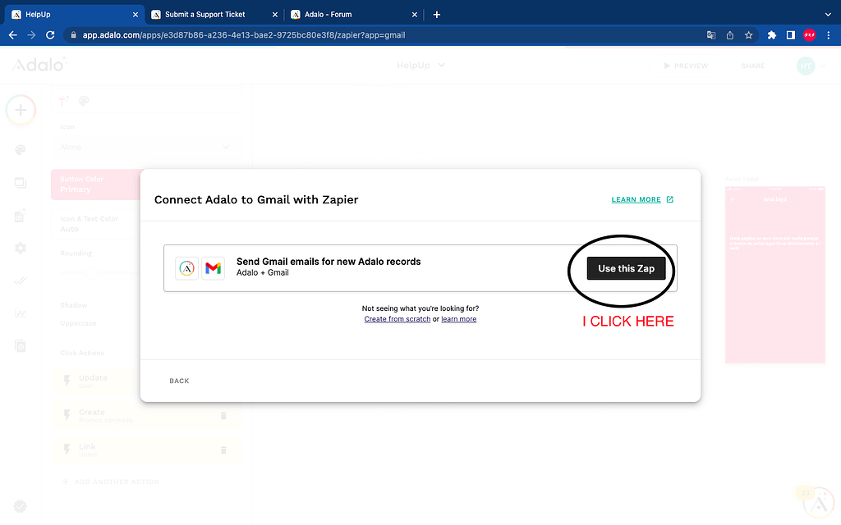The image size is (841, 525).
Task: Click the Gmail icon in the Zap card
Action: pyautogui.click(x=214, y=268)
